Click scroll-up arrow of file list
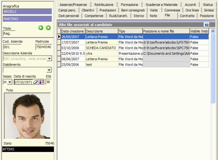The height and width of the screenshot is (160, 218). 213,31
